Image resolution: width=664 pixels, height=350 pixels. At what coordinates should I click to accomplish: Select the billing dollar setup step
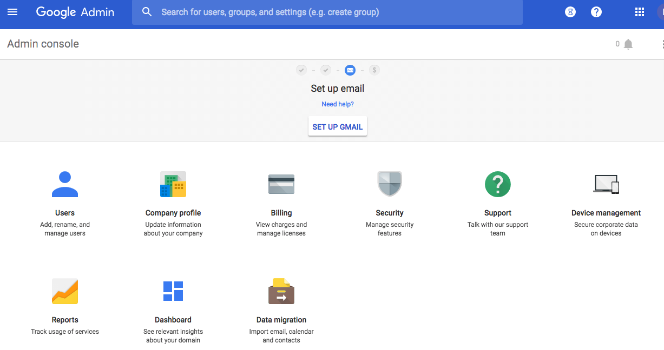(374, 70)
